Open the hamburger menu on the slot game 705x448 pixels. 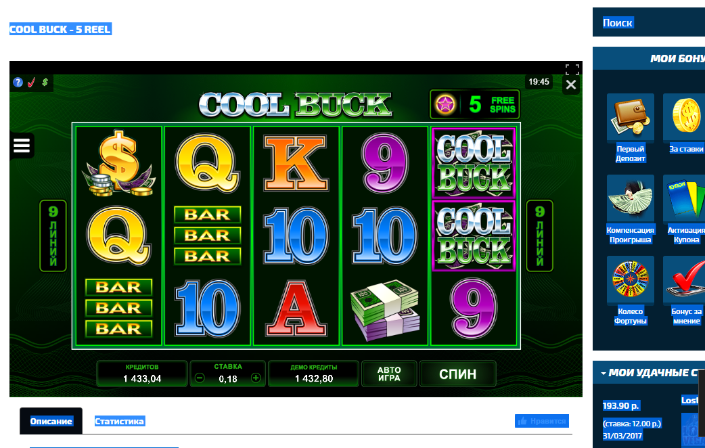[22, 145]
